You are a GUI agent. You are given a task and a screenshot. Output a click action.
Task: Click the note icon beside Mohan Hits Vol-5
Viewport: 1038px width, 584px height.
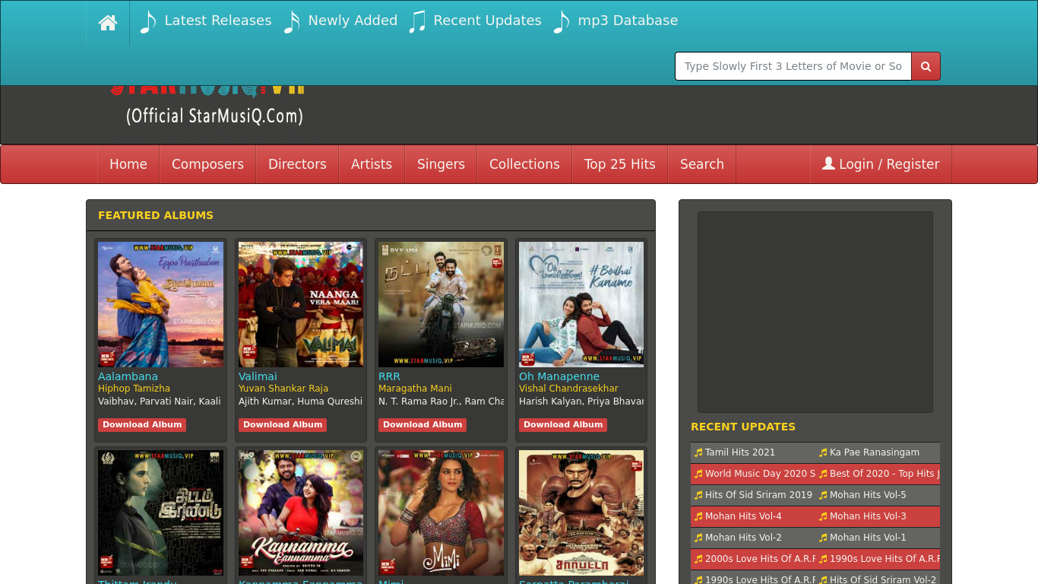823,495
